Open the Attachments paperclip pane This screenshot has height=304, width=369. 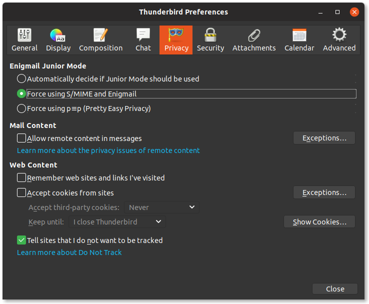[254, 40]
